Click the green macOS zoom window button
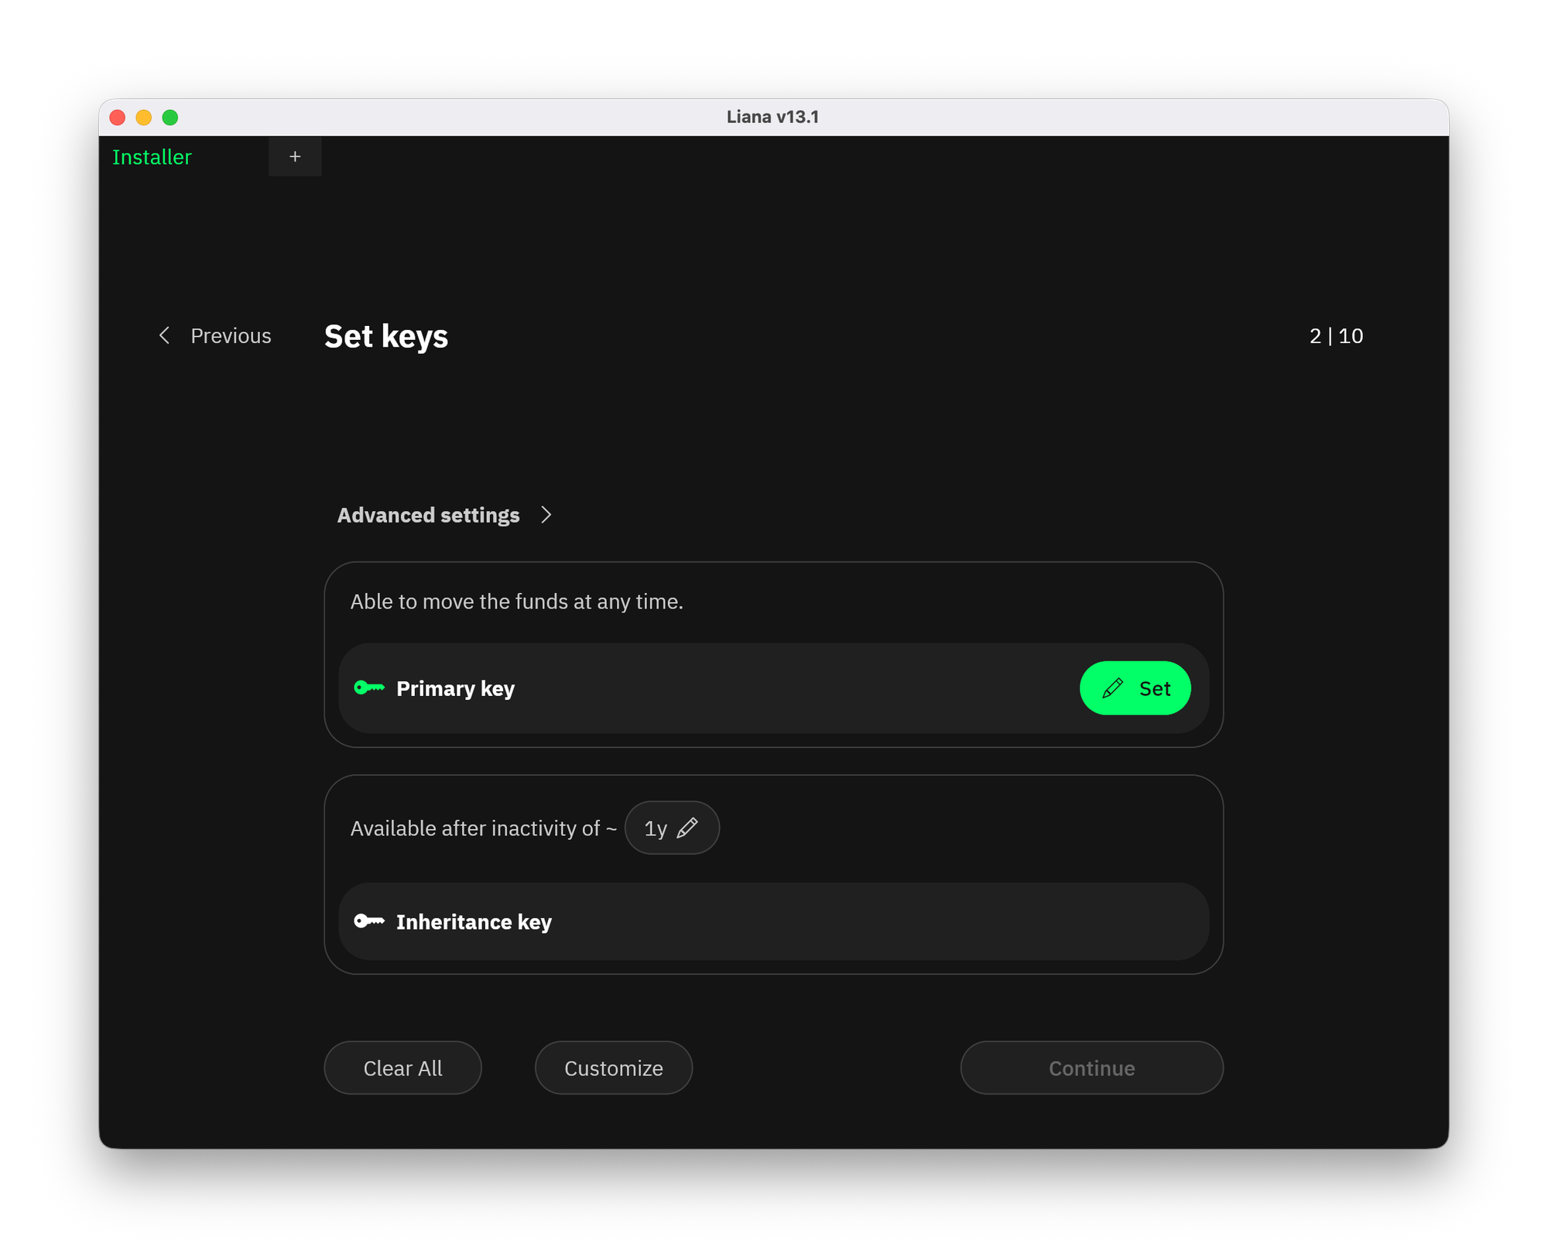 coord(170,117)
